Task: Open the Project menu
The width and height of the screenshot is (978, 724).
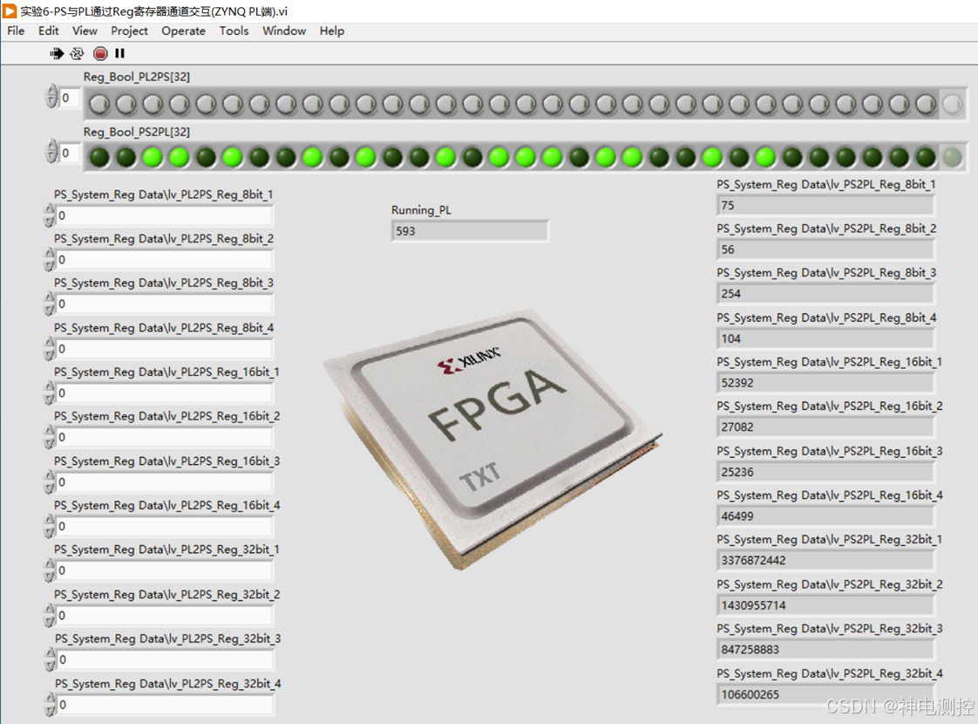Action: coord(129,31)
